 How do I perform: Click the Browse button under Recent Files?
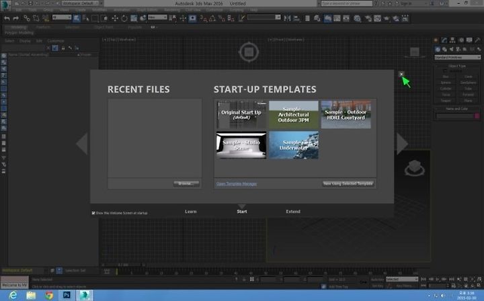[186, 183]
